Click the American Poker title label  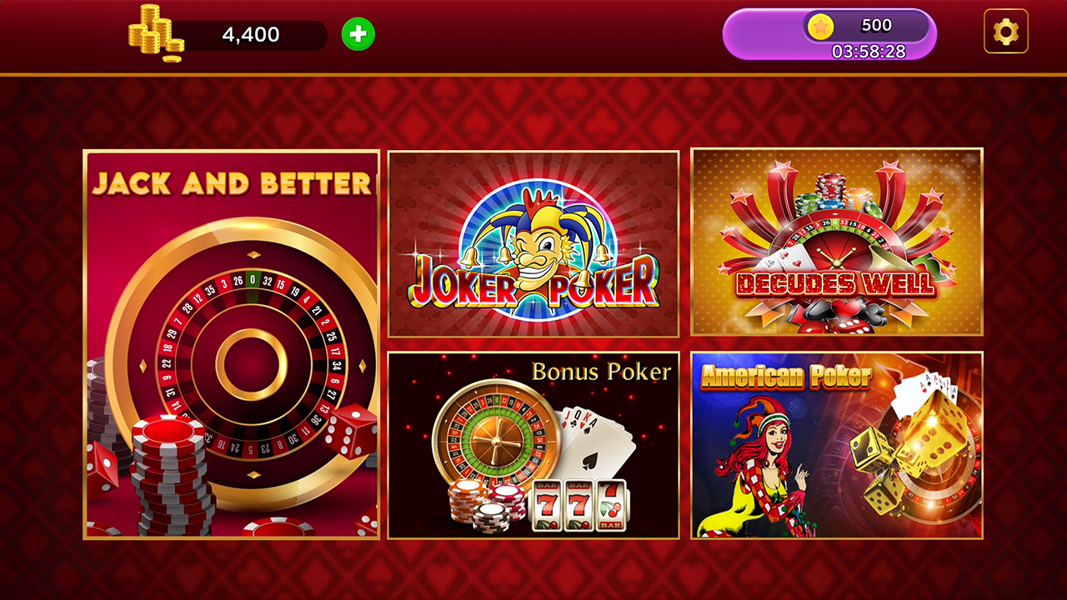785,377
